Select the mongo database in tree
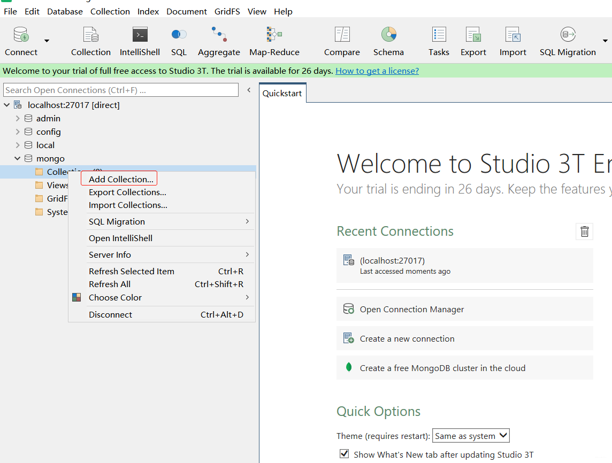612x463 pixels. point(50,158)
